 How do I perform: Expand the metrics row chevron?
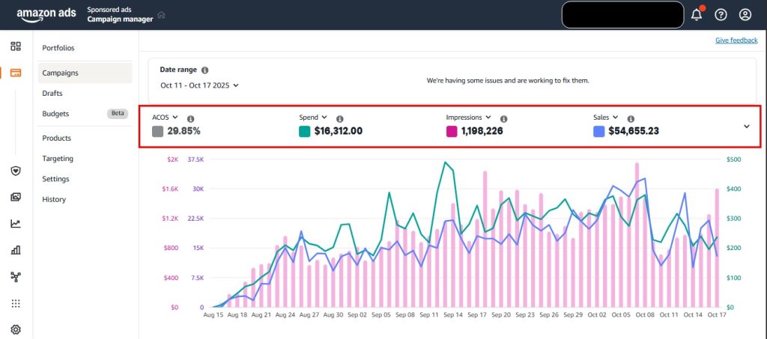pyautogui.click(x=746, y=126)
